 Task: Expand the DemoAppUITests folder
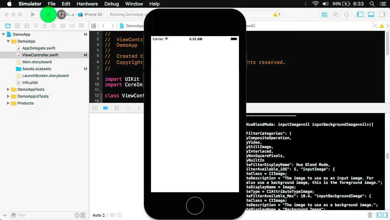click(x=8, y=96)
